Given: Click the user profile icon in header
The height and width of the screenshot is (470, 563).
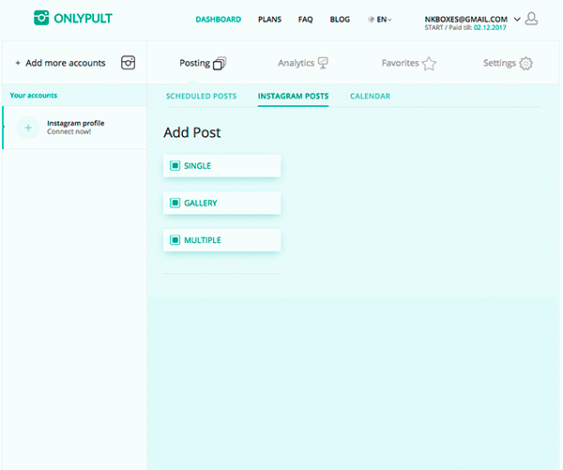Looking at the screenshot, I should 531,19.
